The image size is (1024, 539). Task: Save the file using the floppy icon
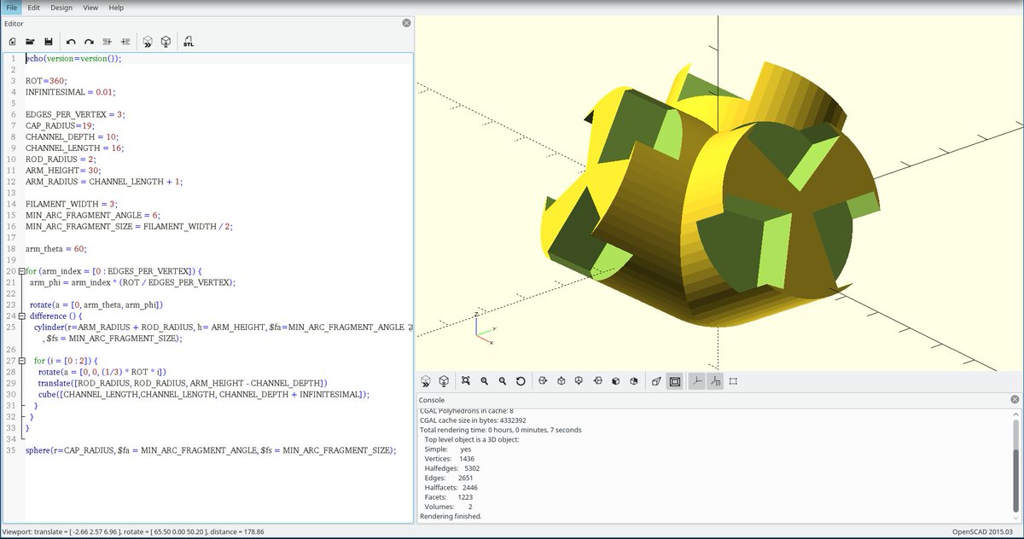tap(49, 41)
